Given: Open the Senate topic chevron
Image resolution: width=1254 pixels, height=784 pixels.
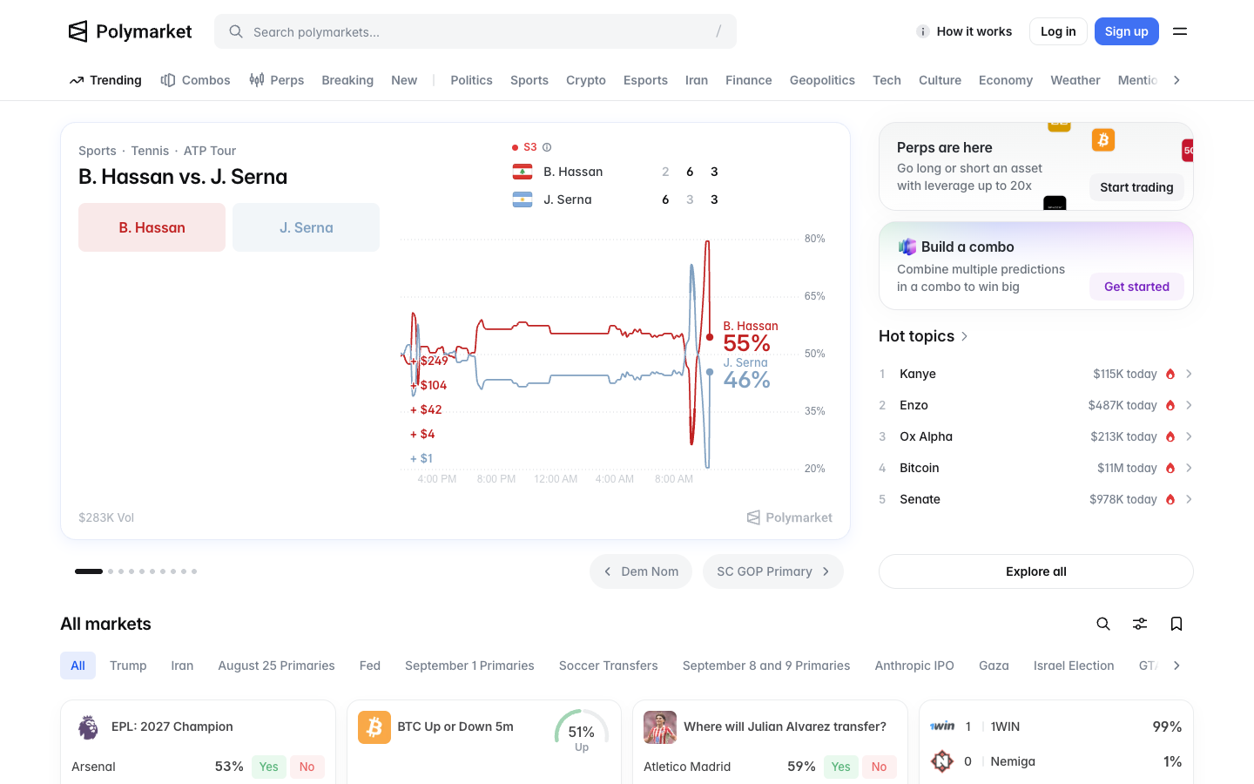Looking at the screenshot, I should tap(1189, 499).
